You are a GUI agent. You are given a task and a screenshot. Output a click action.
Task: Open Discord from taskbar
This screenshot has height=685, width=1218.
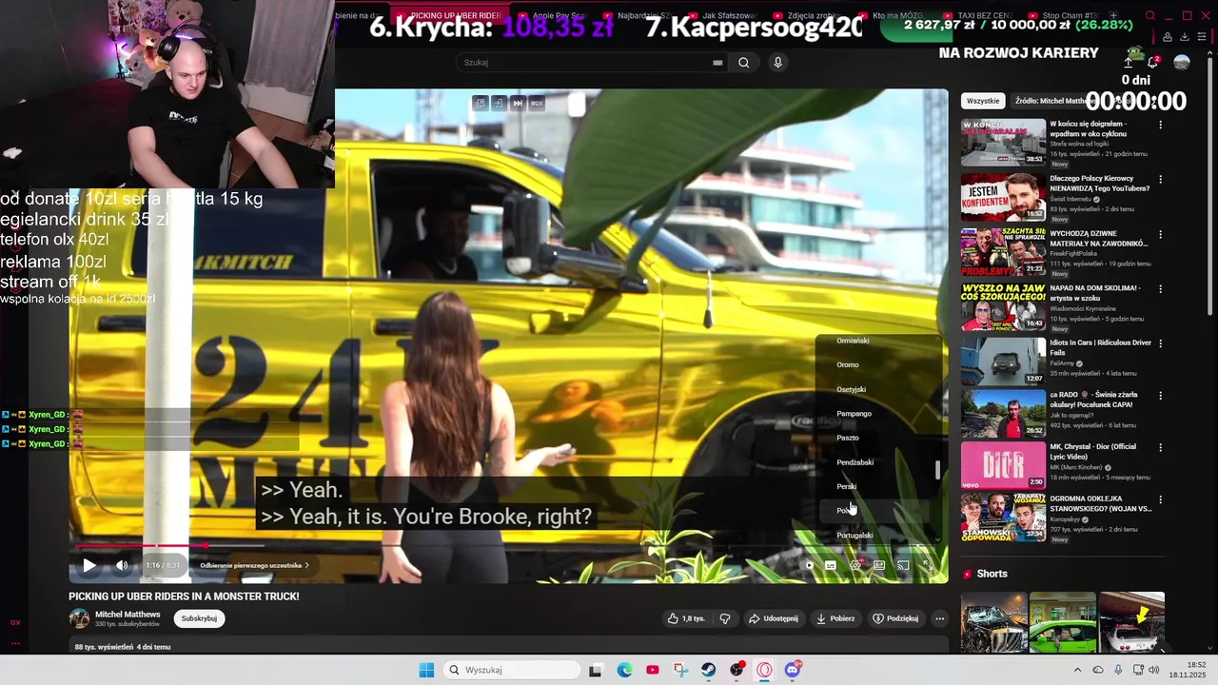pyautogui.click(x=794, y=670)
